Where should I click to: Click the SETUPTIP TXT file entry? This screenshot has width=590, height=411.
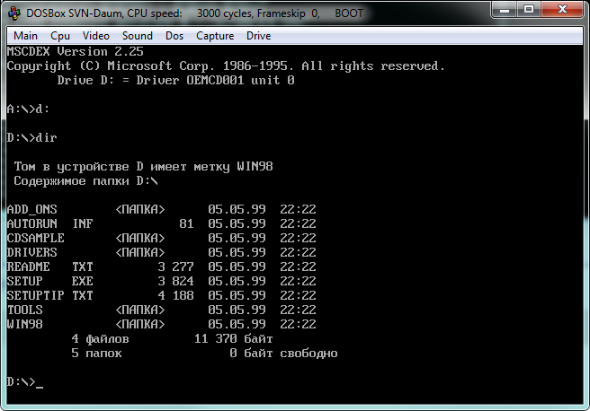(x=161, y=295)
